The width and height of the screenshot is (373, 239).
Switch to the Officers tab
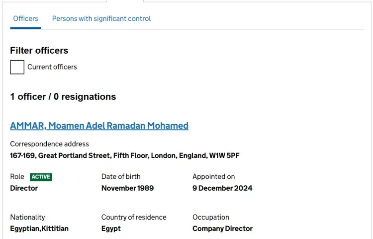(25, 18)
